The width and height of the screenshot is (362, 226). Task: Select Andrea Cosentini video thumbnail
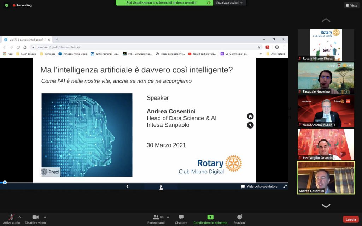326,178
